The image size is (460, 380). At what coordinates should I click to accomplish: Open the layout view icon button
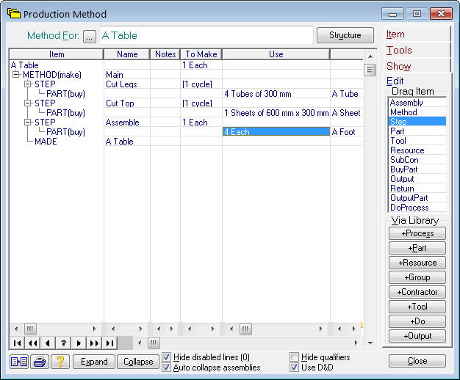[x=19, y=362]
